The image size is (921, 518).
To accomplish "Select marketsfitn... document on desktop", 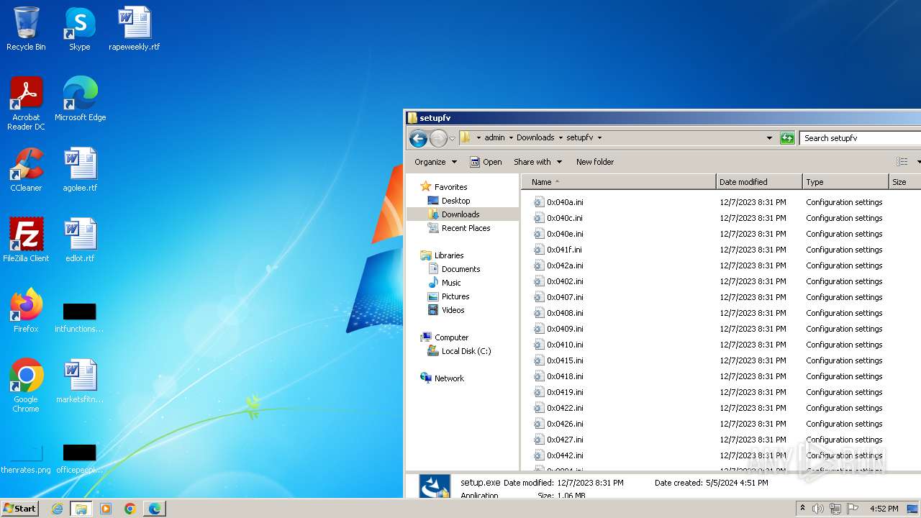I will (x=80, y=381).
